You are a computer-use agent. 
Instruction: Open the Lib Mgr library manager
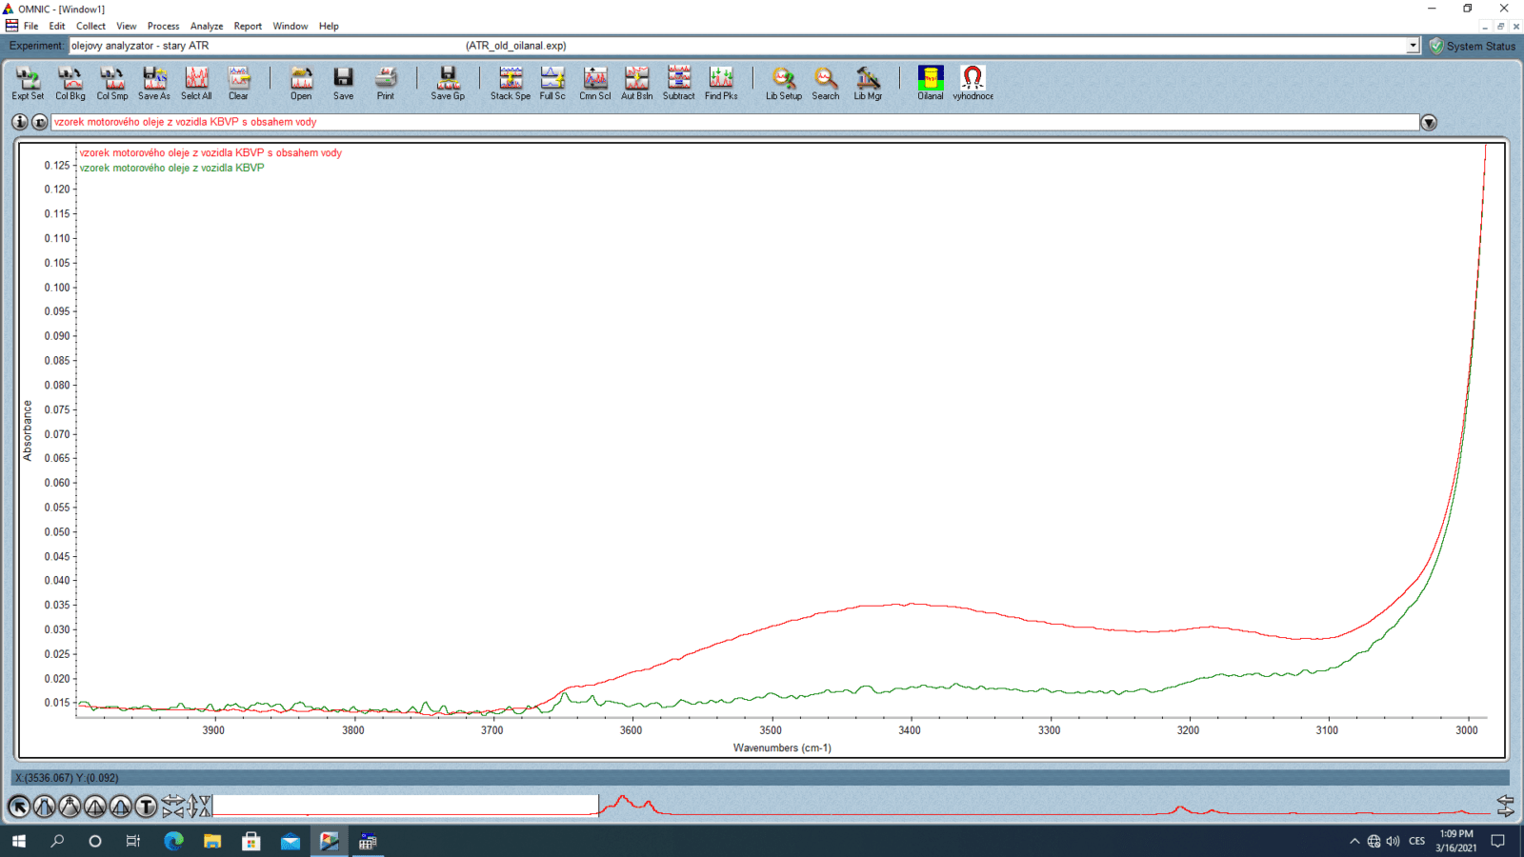point(867,83)
